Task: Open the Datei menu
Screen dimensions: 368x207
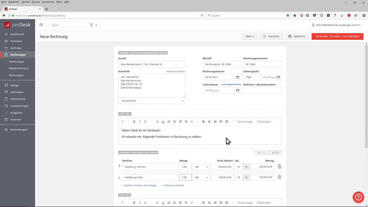Action: 4,2
